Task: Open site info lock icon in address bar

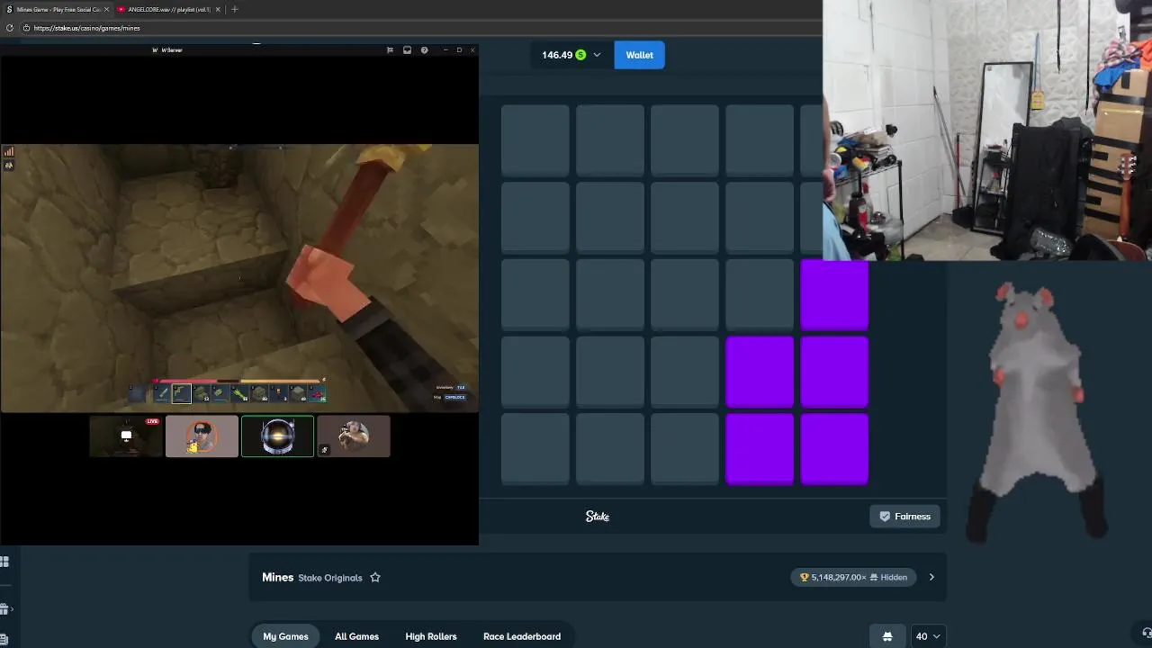Action: click(26, 28)
